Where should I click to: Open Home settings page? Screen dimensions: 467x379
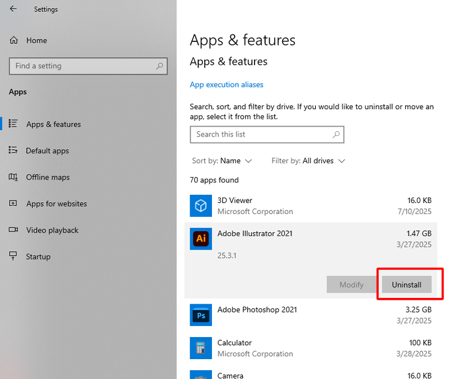(36, 40)
